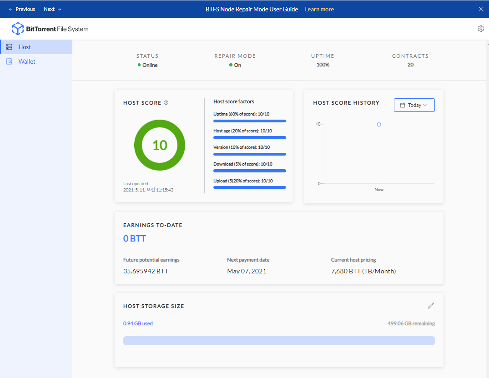Click the 0 BTT earnings value
489x378 pixels.
tap(134, 239)
